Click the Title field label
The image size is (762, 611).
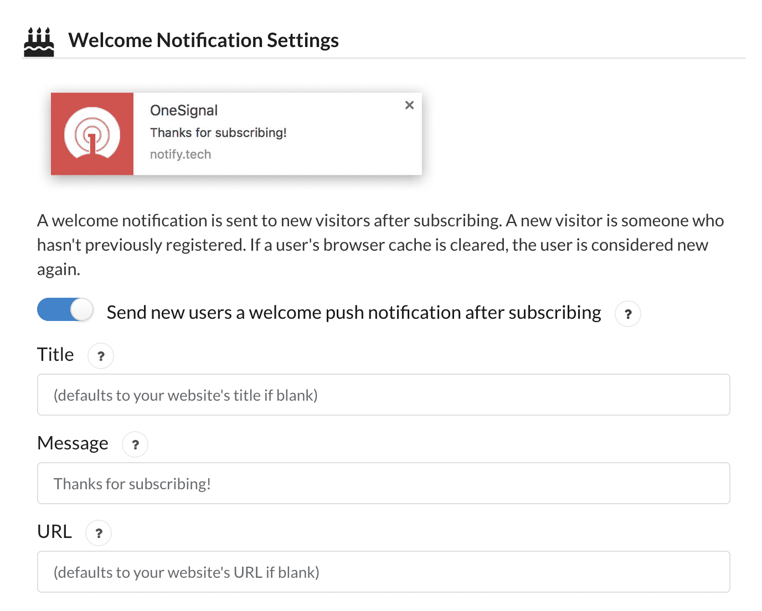(55, 355)
